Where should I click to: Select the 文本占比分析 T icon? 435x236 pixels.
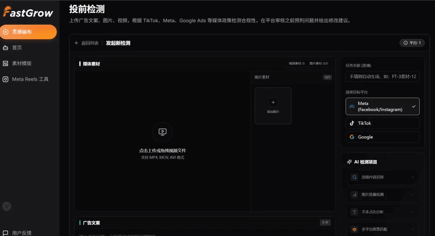pos(354,212)
